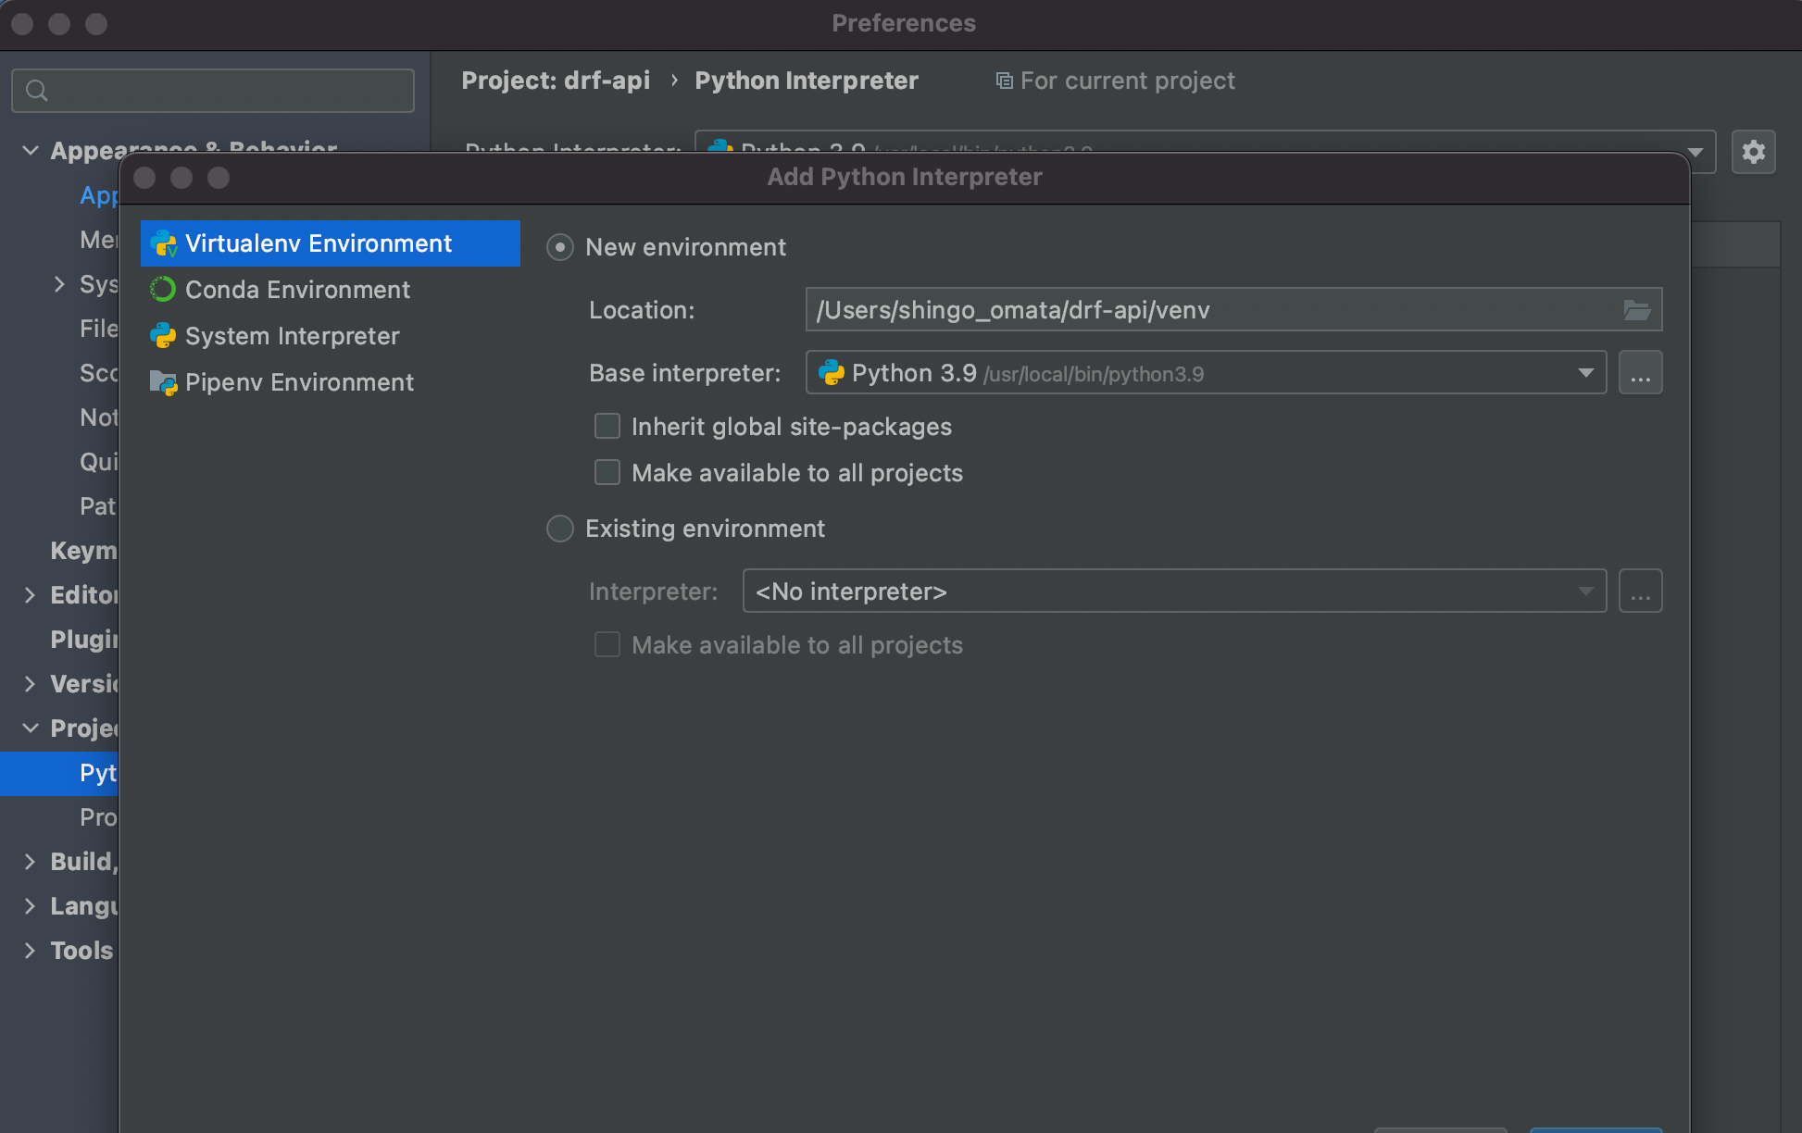Click in the venv Location path field
This screenshot has width=1802, height=1133.
coord(1204,310)
